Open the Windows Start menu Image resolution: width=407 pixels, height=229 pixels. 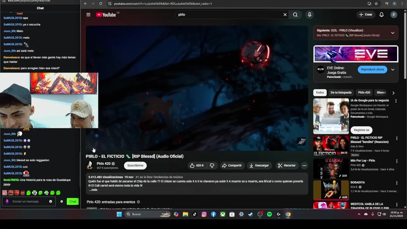point(119,214)
